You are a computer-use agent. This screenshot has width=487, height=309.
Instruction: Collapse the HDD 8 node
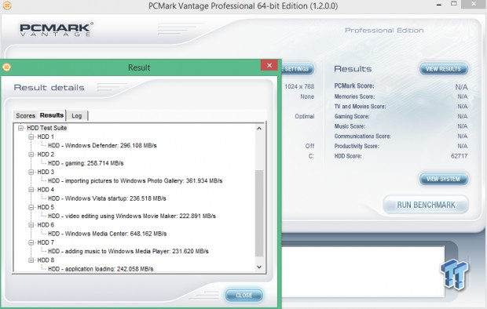click(x=31, y=260)
